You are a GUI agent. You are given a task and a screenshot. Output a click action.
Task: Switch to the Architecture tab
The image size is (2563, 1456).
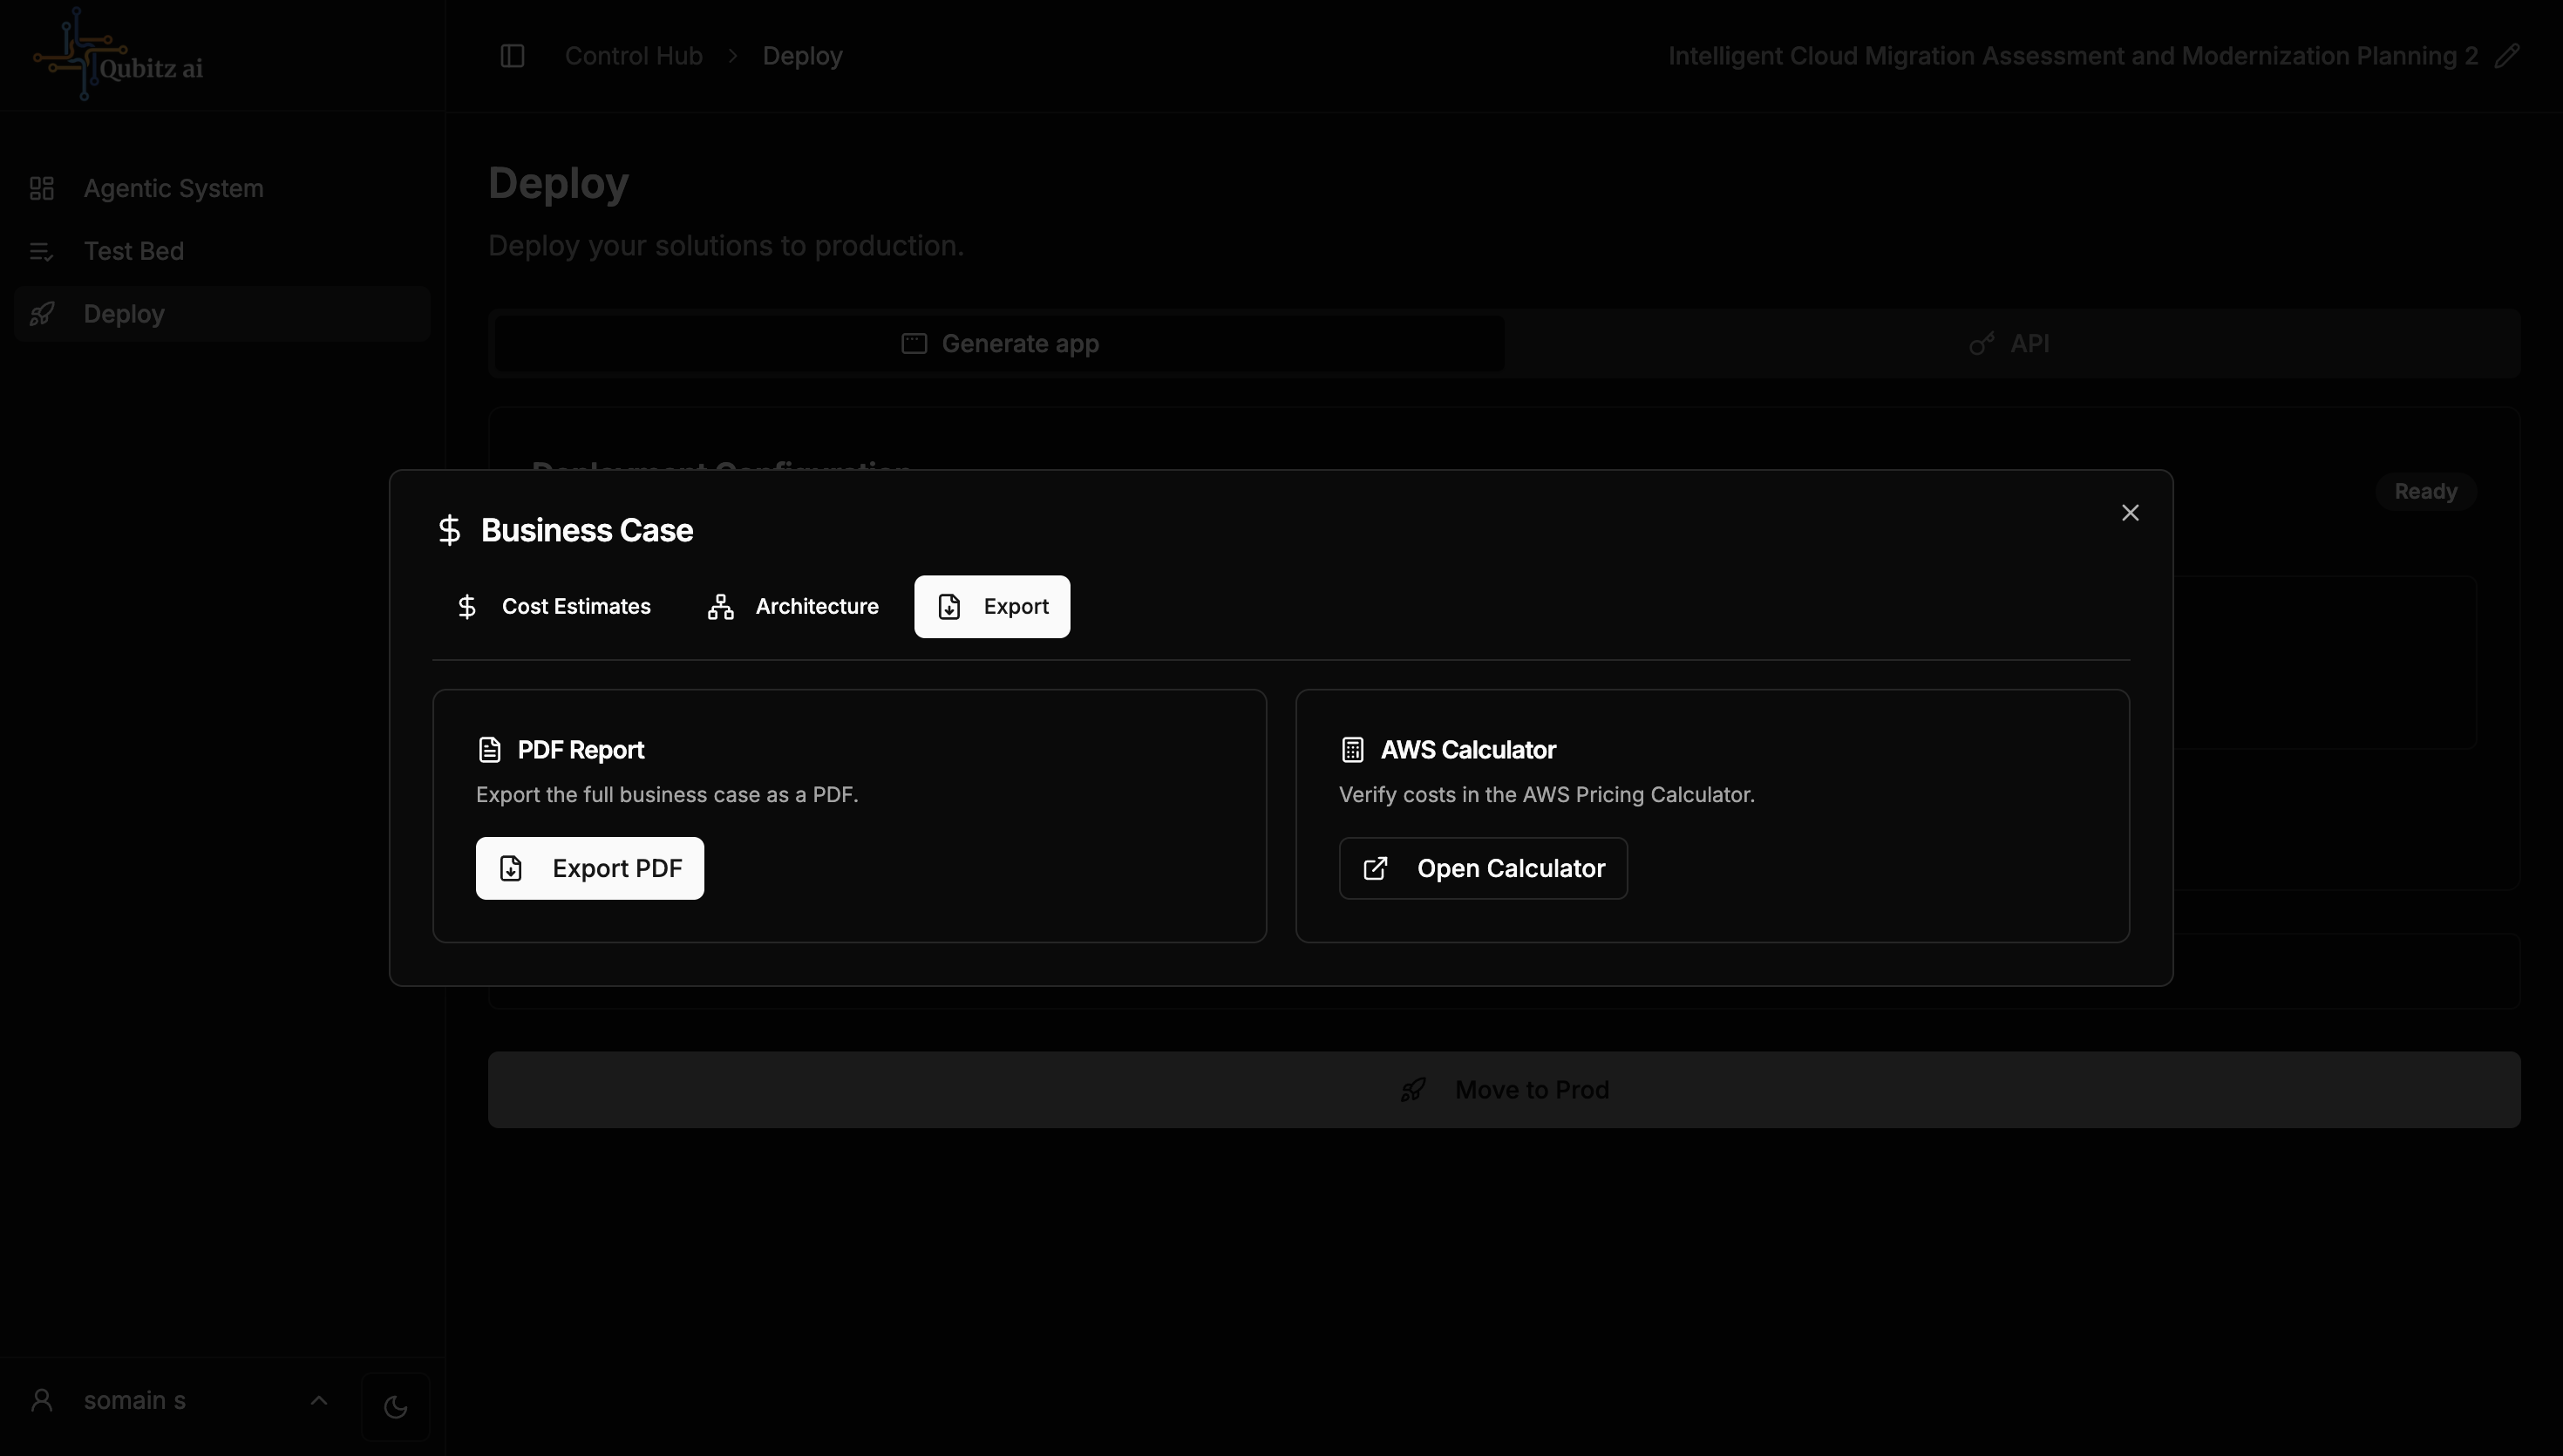pyautogui.click(x=792, y=607)
